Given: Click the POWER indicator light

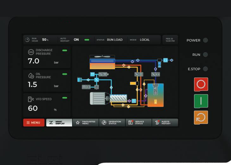Looking at the screenshot, I should coord(205,40).
